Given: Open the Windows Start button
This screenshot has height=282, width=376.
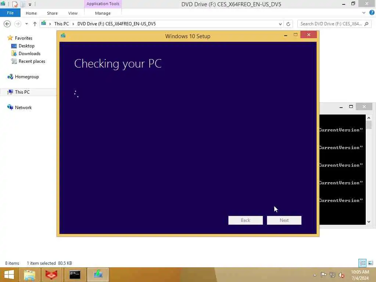Looking at the screenshot, I should point(9,275).
